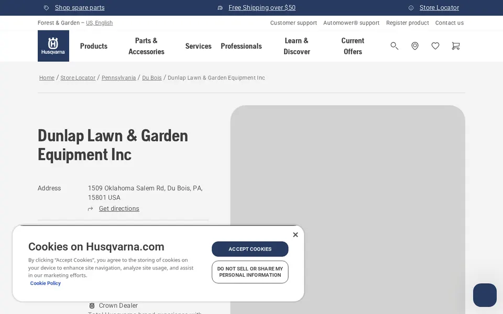503x314 pixels.
Task: Click the 'Forest & Garden –' text in utility bar
Action: pos(61,23)
